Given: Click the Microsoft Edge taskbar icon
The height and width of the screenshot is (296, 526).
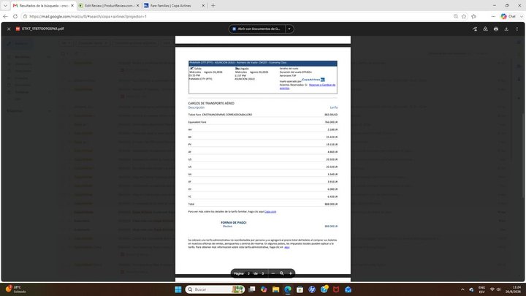Looking at the screenshot, I should point(288,289).
